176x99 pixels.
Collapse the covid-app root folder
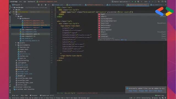pyautogui.click(x=12, y=7)
